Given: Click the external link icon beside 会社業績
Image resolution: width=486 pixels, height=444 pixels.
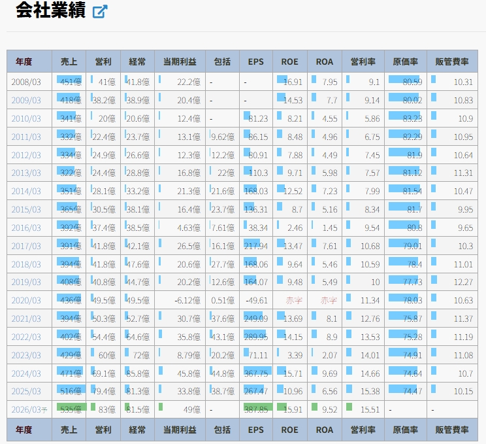Looking at the screenshot, I should (x=100, y=12).
